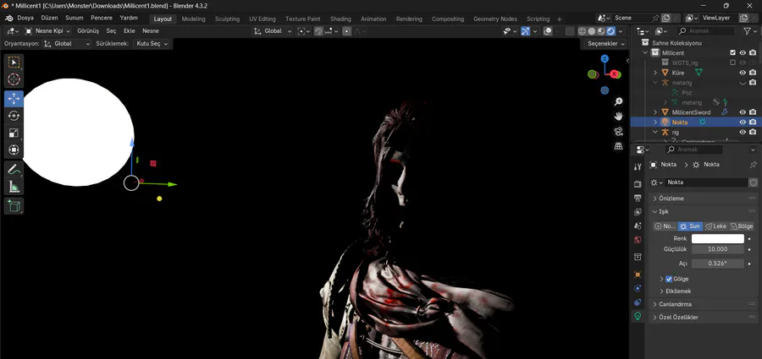Toggle the fake user shield for Nokta
This screenshot has height=359, width=762.
pyautogui.click(x=754, y=182)
